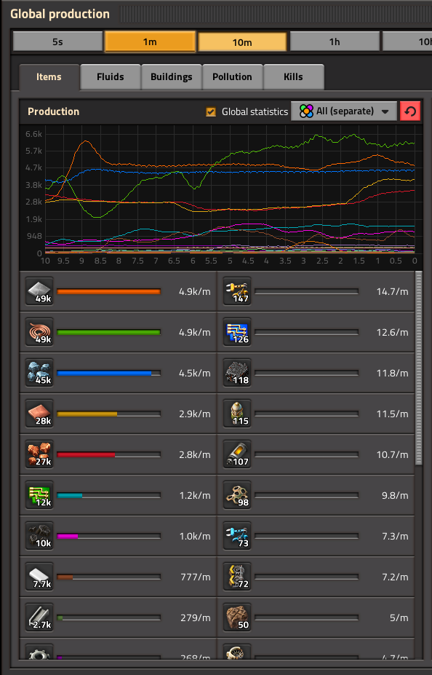
Task: Switch to the Kills tab
Action: 294,77
